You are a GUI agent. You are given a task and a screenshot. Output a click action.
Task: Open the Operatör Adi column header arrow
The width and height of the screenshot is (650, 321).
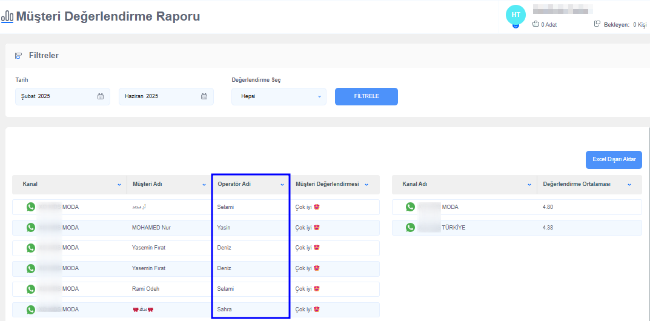click(282, 185)
